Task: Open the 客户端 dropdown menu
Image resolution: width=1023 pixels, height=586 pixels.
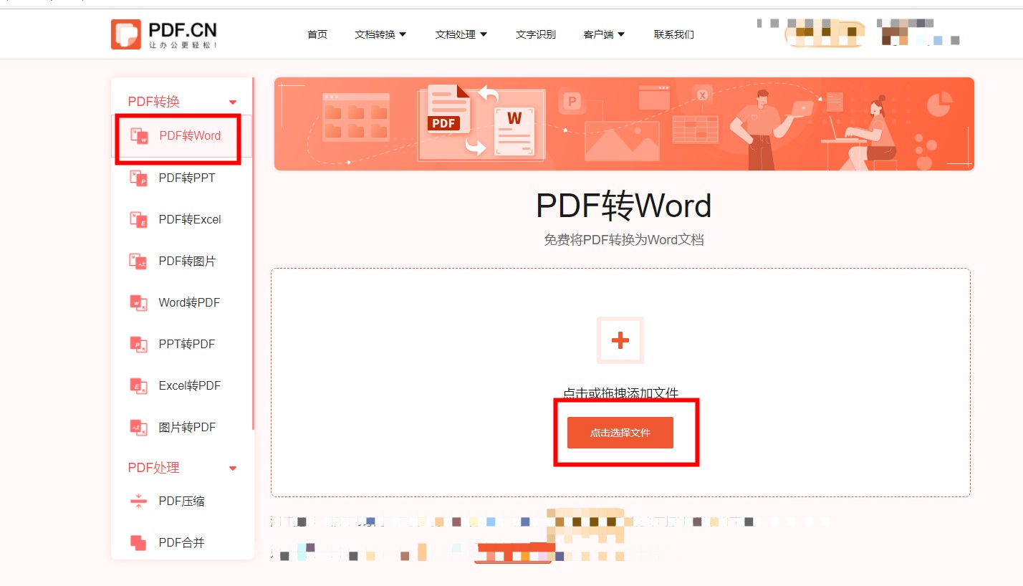Action: tap(604, 34)
